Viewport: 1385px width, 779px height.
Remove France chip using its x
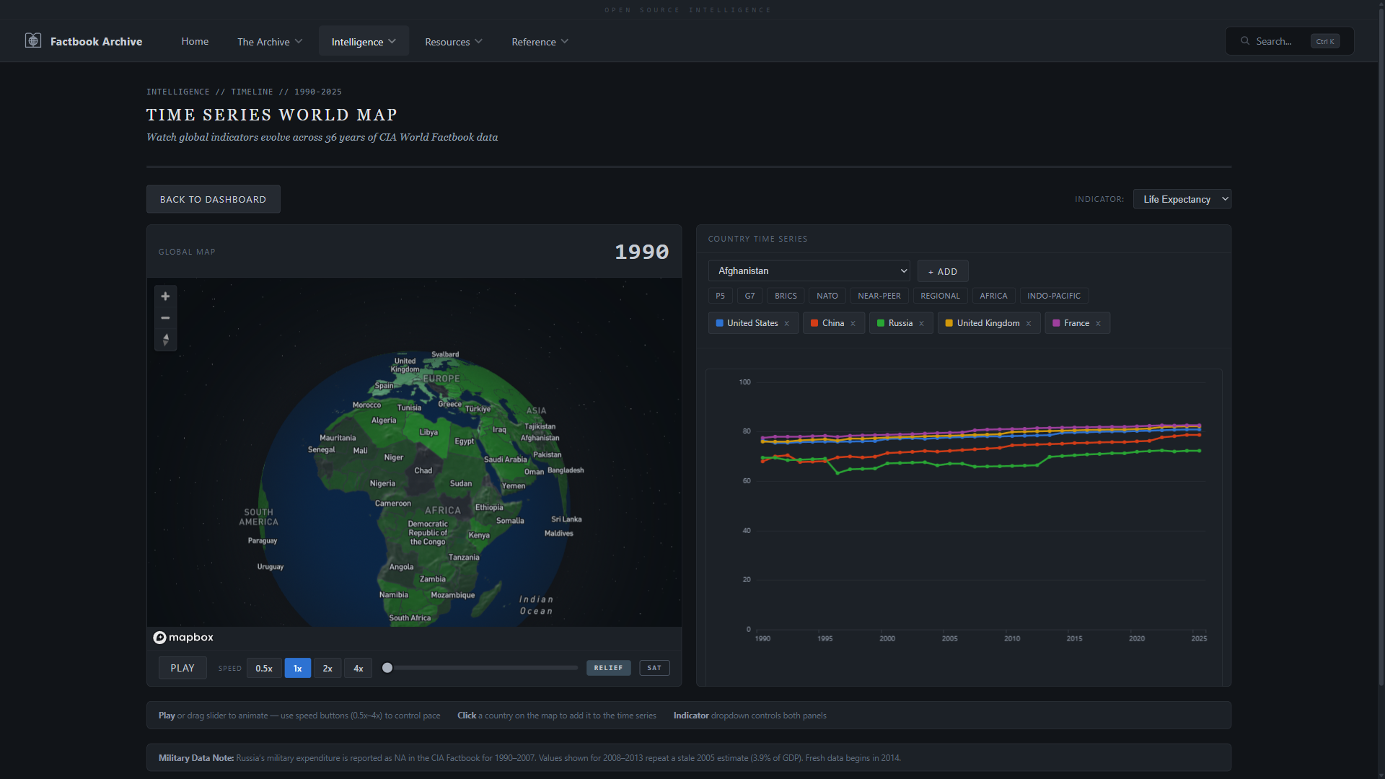click(x=1099, y=324)
